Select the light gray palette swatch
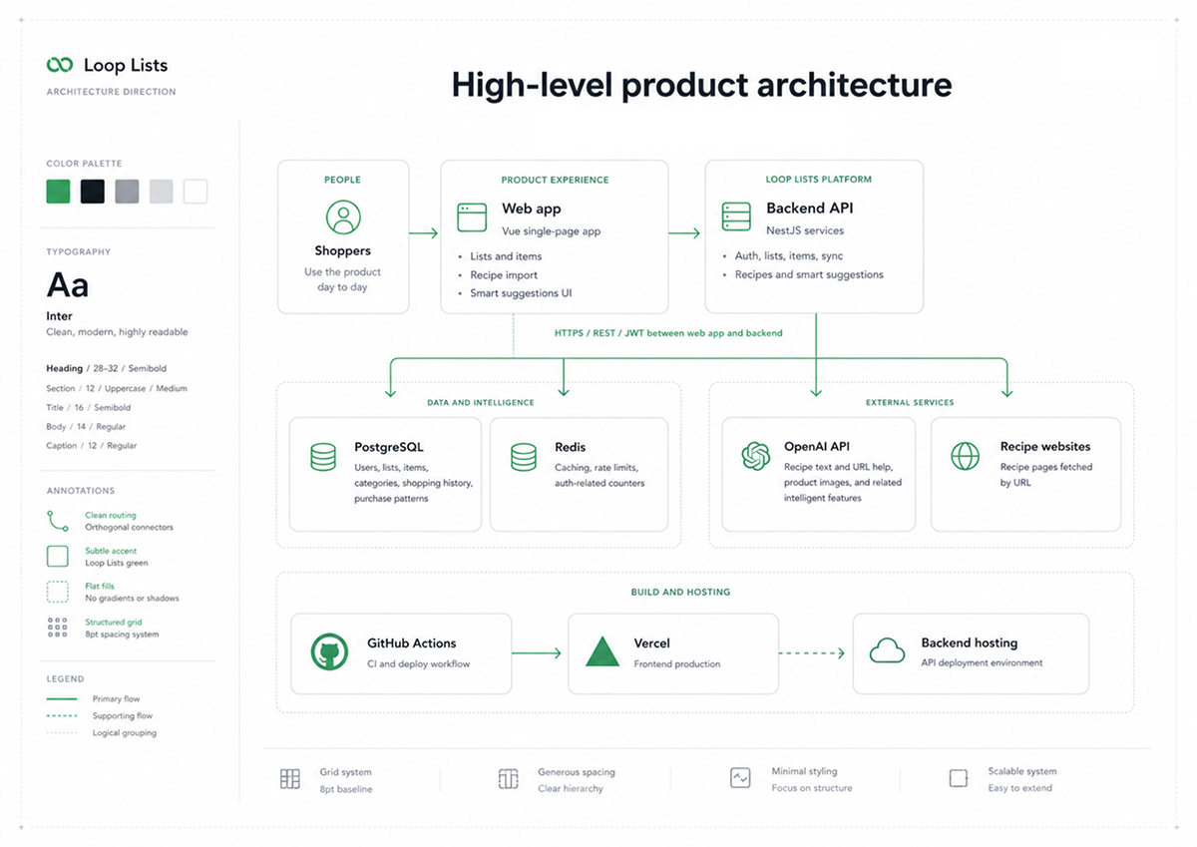 pyautogui.click(x=161, y=192)
